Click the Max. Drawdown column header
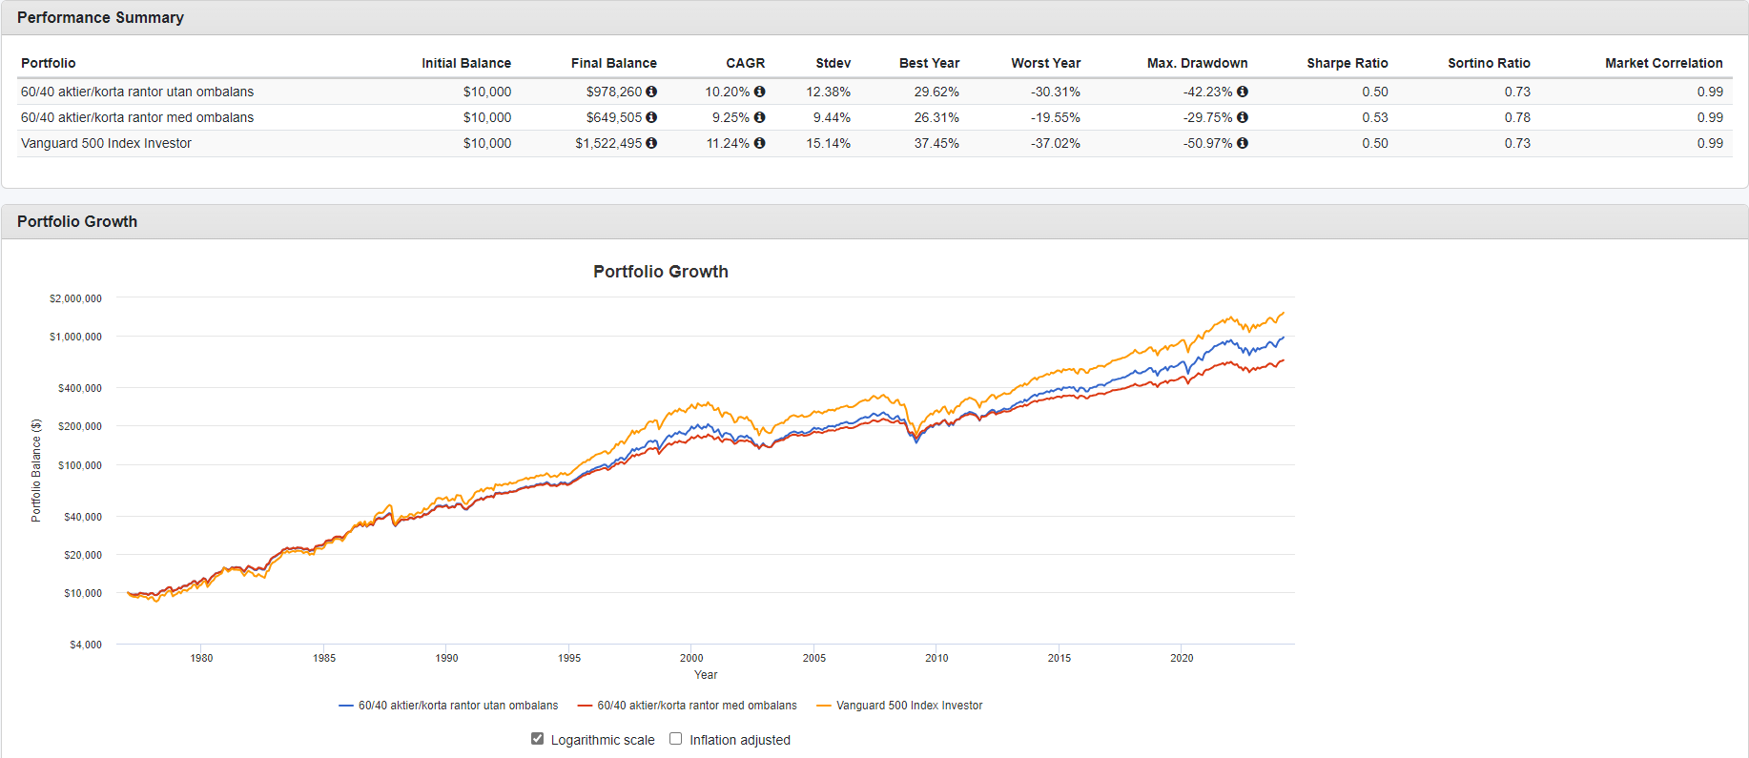1749x758 pixels. (x=1197, y=63)
